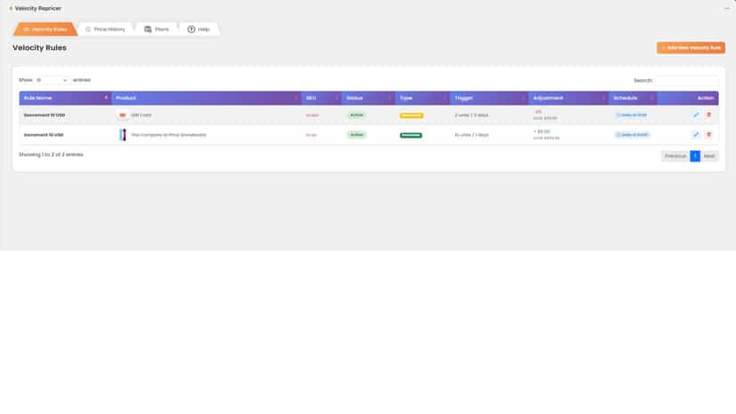The image size is (736, 414).
Task: Click the Basement 10 USD rule name
Action: tap(44, 115)
